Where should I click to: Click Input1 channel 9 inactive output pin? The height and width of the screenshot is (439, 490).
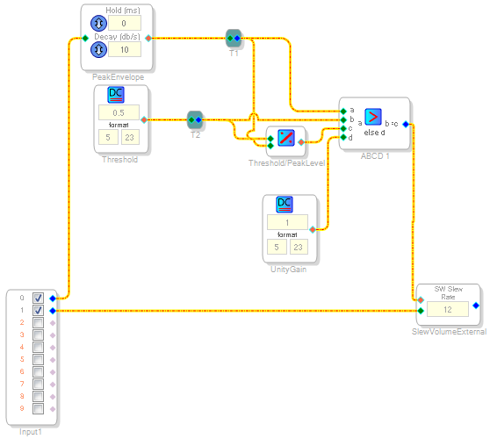coord(53,409)
